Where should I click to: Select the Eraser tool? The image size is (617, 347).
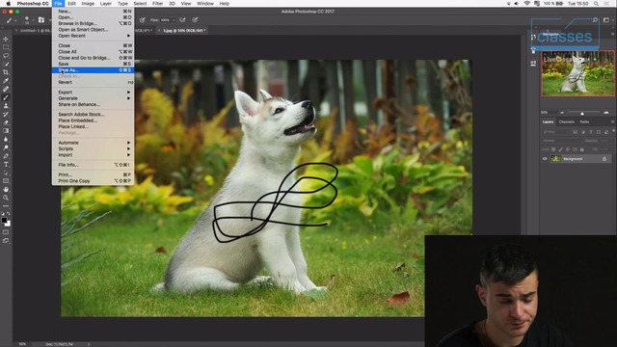6,122
